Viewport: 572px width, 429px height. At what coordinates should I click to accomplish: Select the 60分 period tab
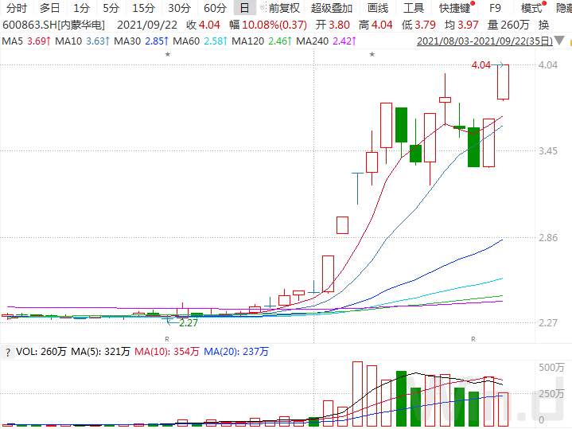pyautogui.click(x=215, y=8)
